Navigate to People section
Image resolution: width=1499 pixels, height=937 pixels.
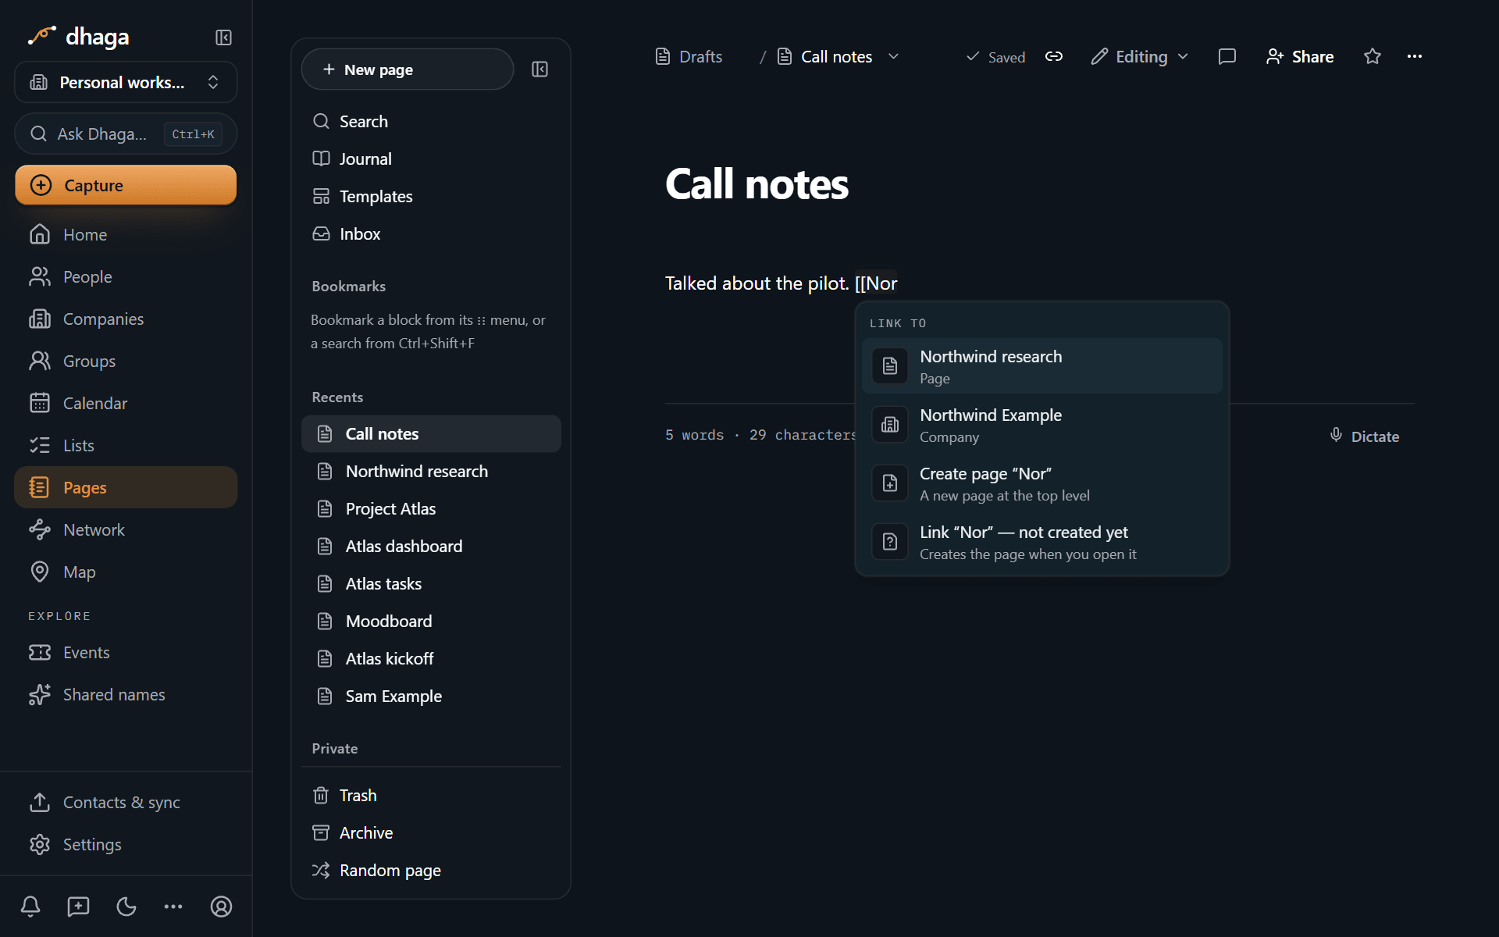(x=126, y=276)
